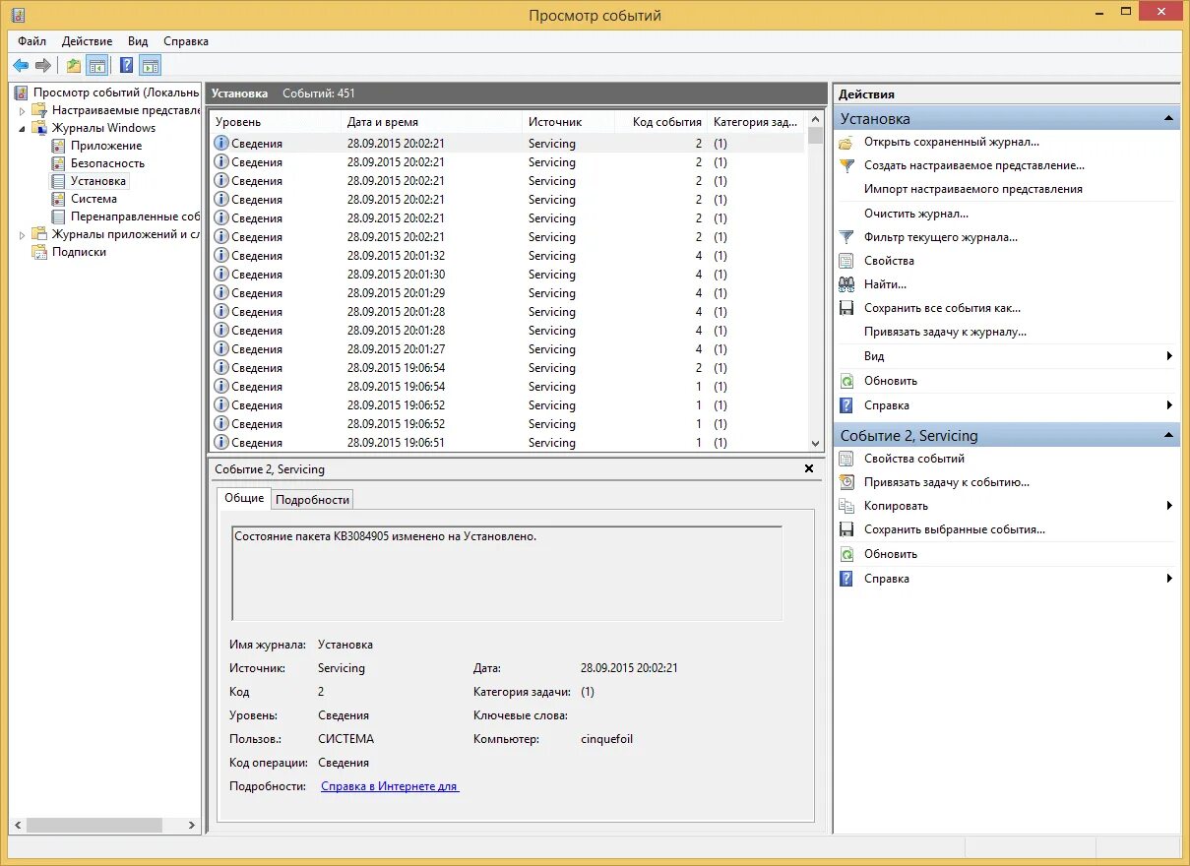Click Импорт настраиваемого представления action
Viewport: 1190px width, 866px height.
pyautogui.click(x=973, y=189)
